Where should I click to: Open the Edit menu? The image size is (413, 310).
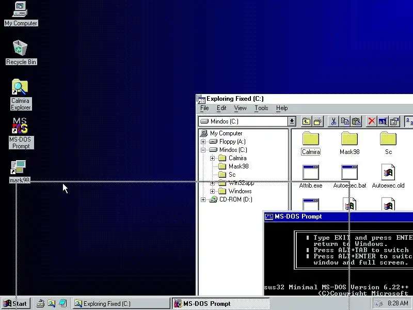pos(221,108)
